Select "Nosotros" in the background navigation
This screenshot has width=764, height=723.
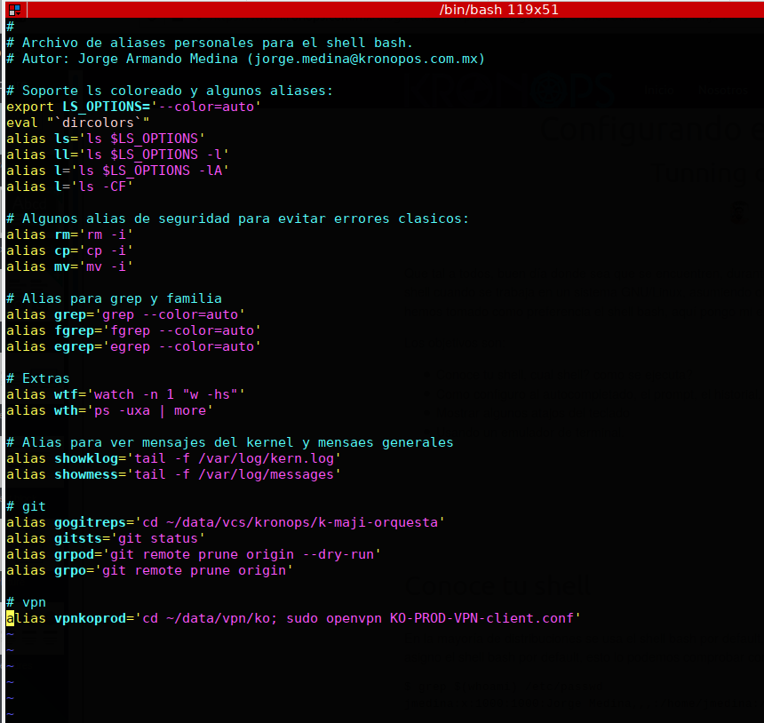coord(723,90)
